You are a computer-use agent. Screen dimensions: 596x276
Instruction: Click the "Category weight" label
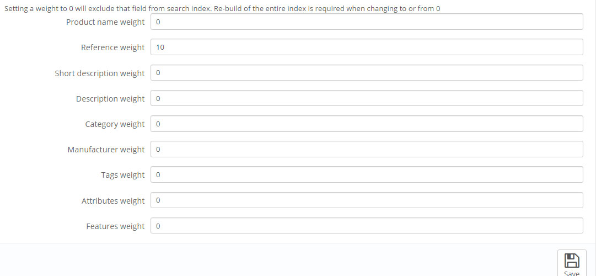(x=115, y=124)
